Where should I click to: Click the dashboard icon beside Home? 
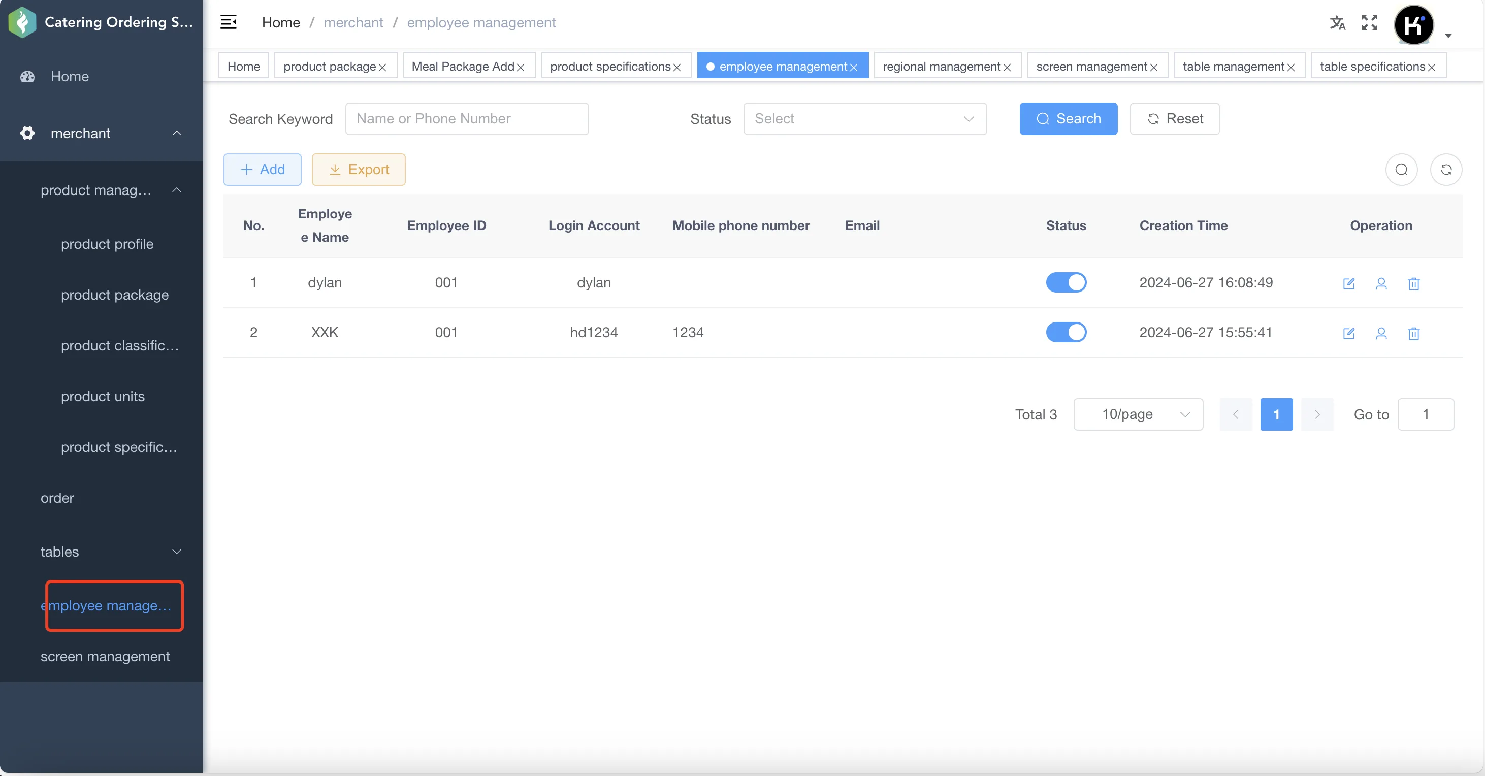(27, 76)
